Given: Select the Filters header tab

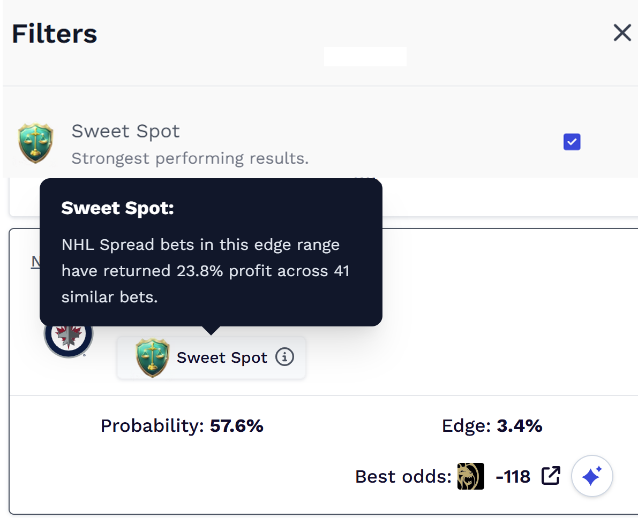Looking at the screenshot, I should tap(54, 33).
